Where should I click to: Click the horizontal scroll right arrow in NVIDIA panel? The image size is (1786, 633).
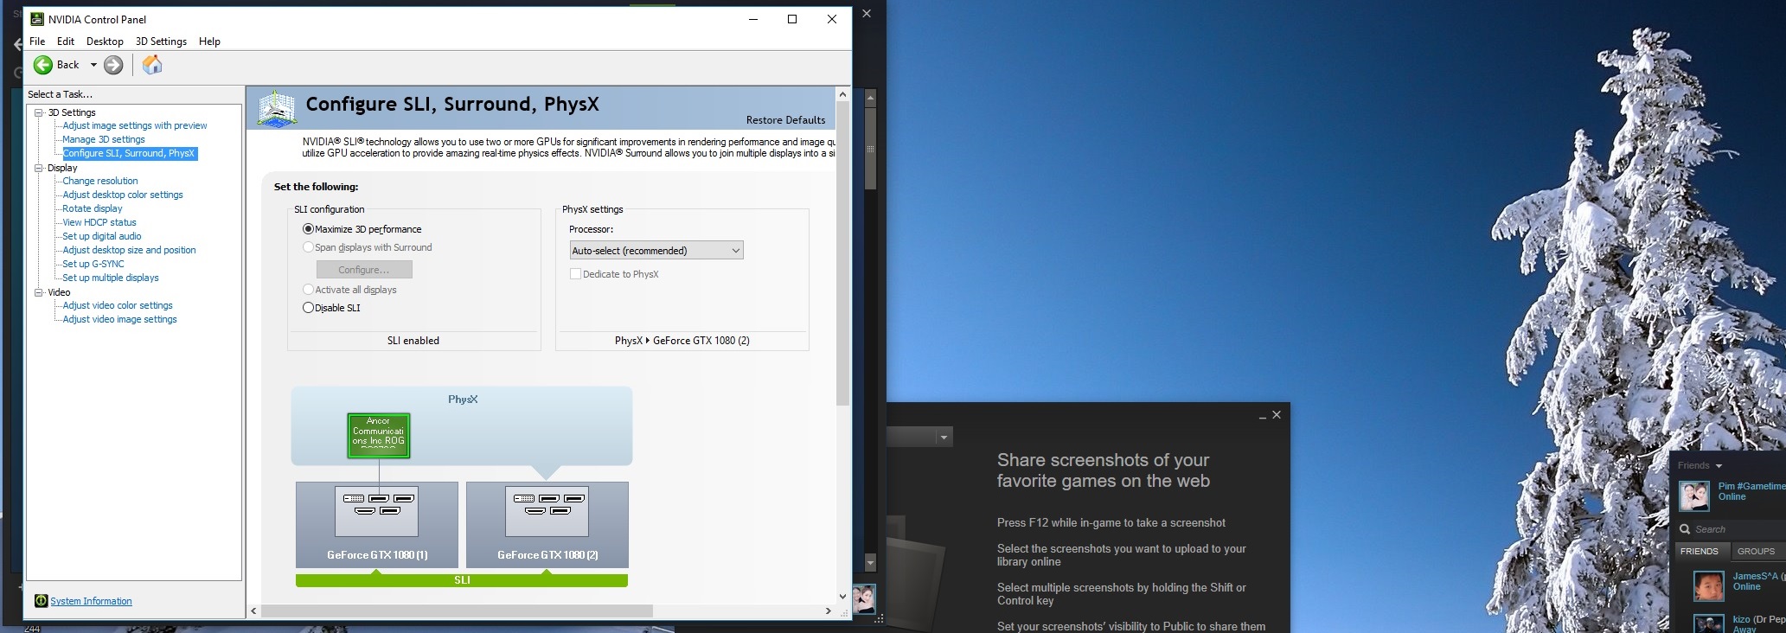[828, 611]
